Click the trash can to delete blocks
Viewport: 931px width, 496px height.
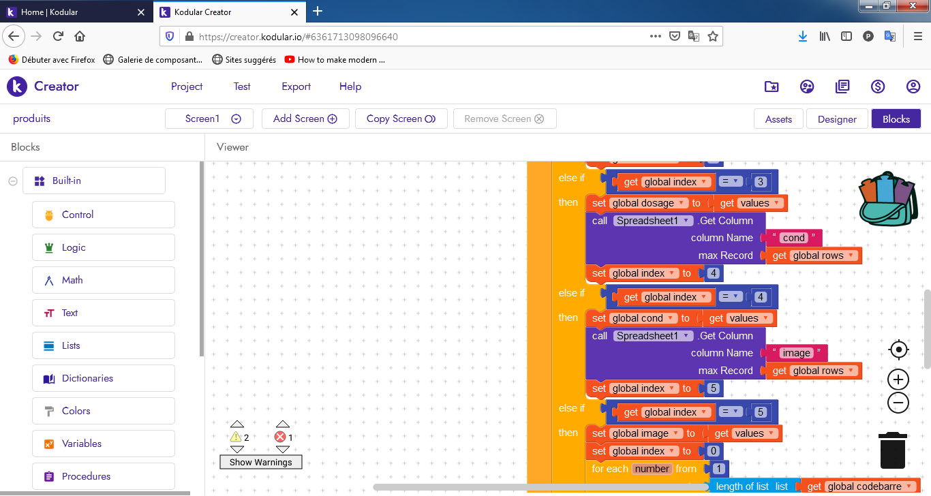892,450
